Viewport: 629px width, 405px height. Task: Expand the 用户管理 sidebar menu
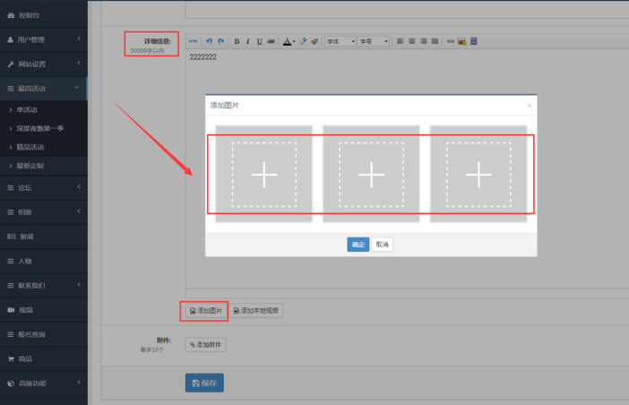[43, 39]
